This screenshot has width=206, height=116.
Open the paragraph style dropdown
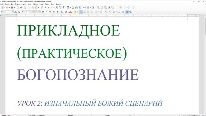coord(13,12)
